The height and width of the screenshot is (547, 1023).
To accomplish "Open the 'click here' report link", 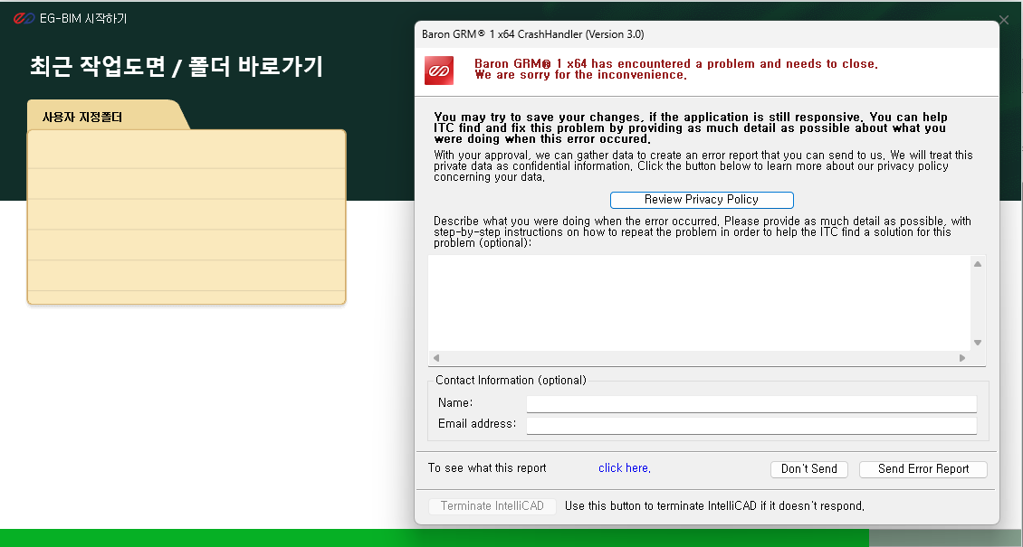I will [x=625, y=468].
